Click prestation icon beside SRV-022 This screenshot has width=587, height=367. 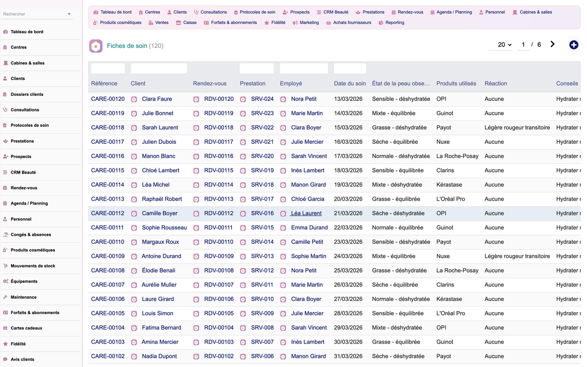[243, 128]
